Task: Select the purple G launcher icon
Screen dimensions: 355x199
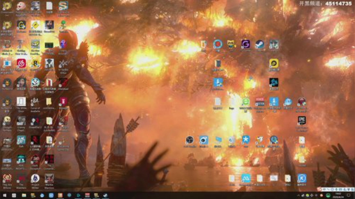Action: point(246,44)
